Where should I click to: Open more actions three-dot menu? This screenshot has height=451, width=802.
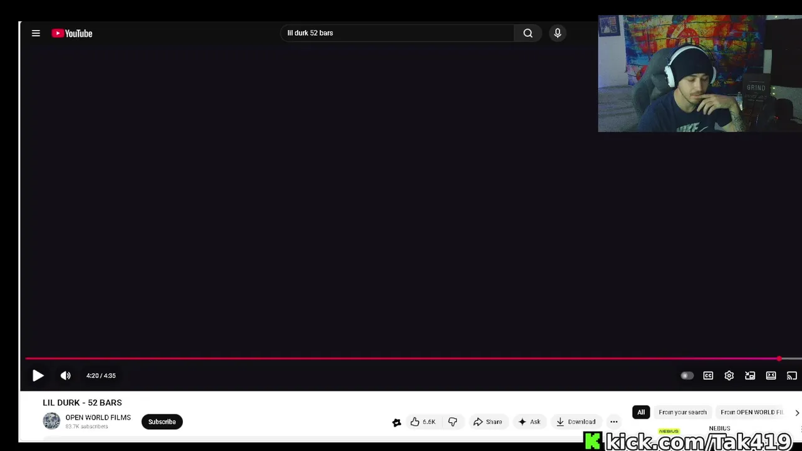tap(613, 422)
